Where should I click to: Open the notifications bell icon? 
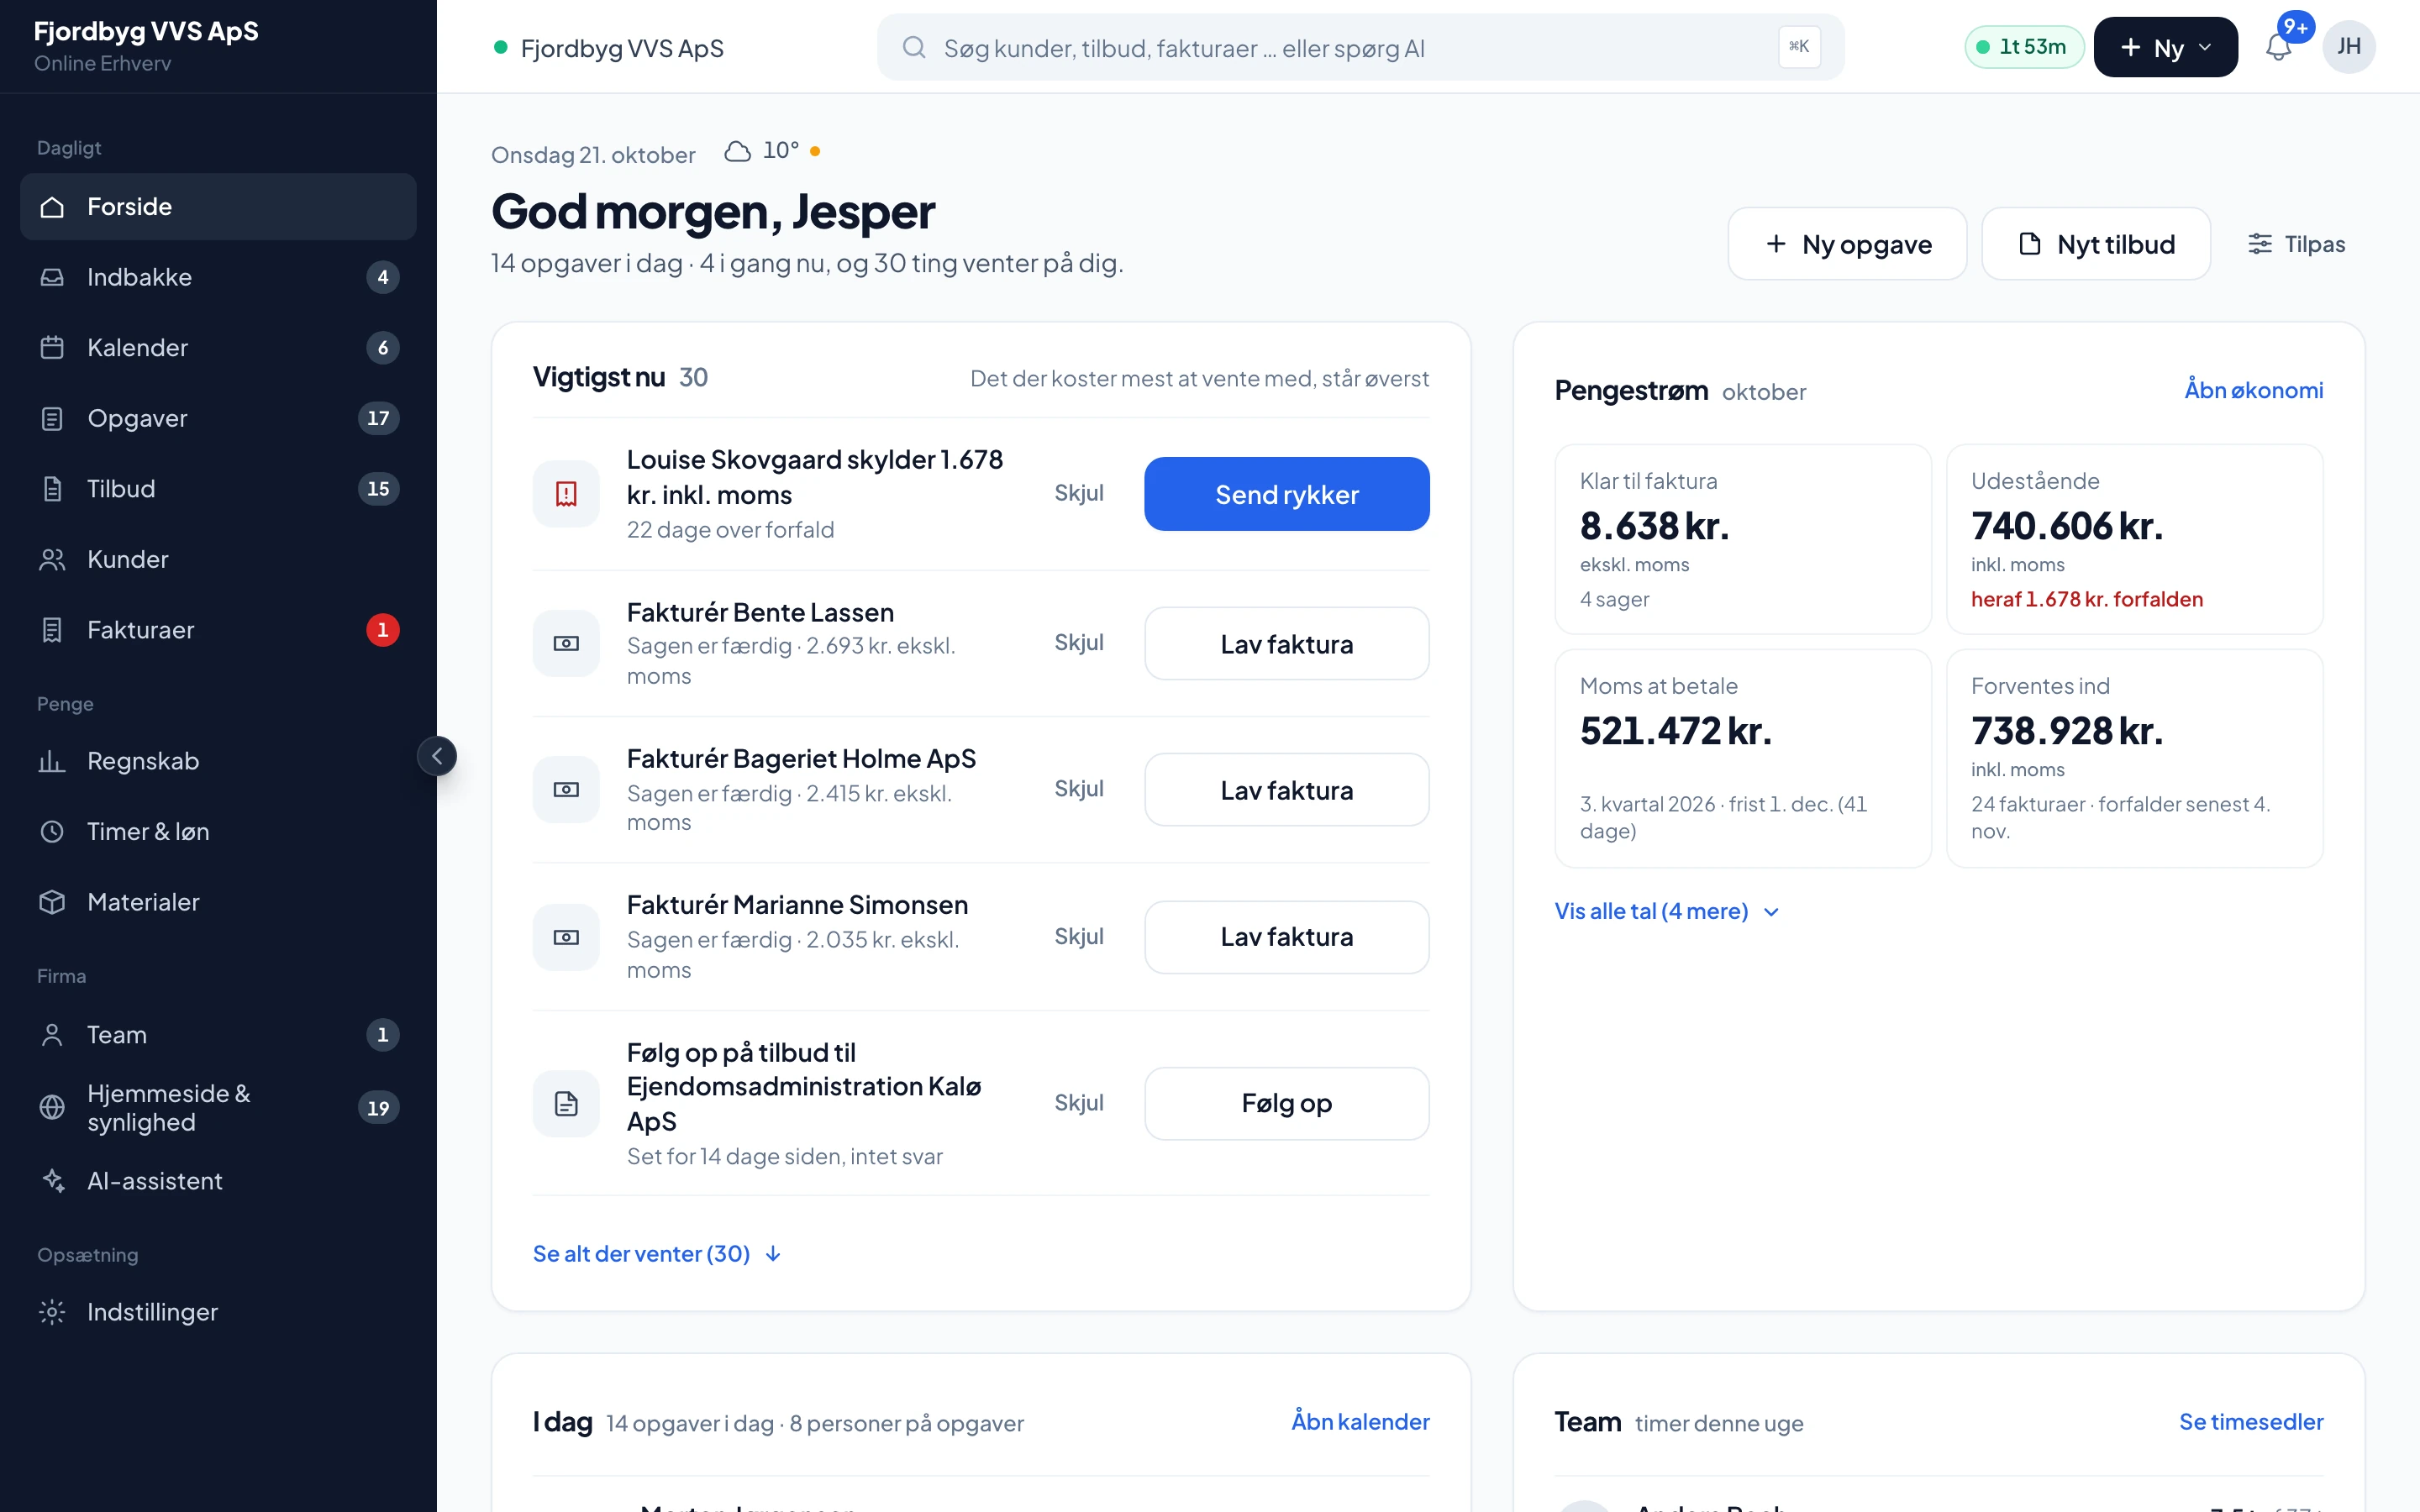[x=2278, y=47]
